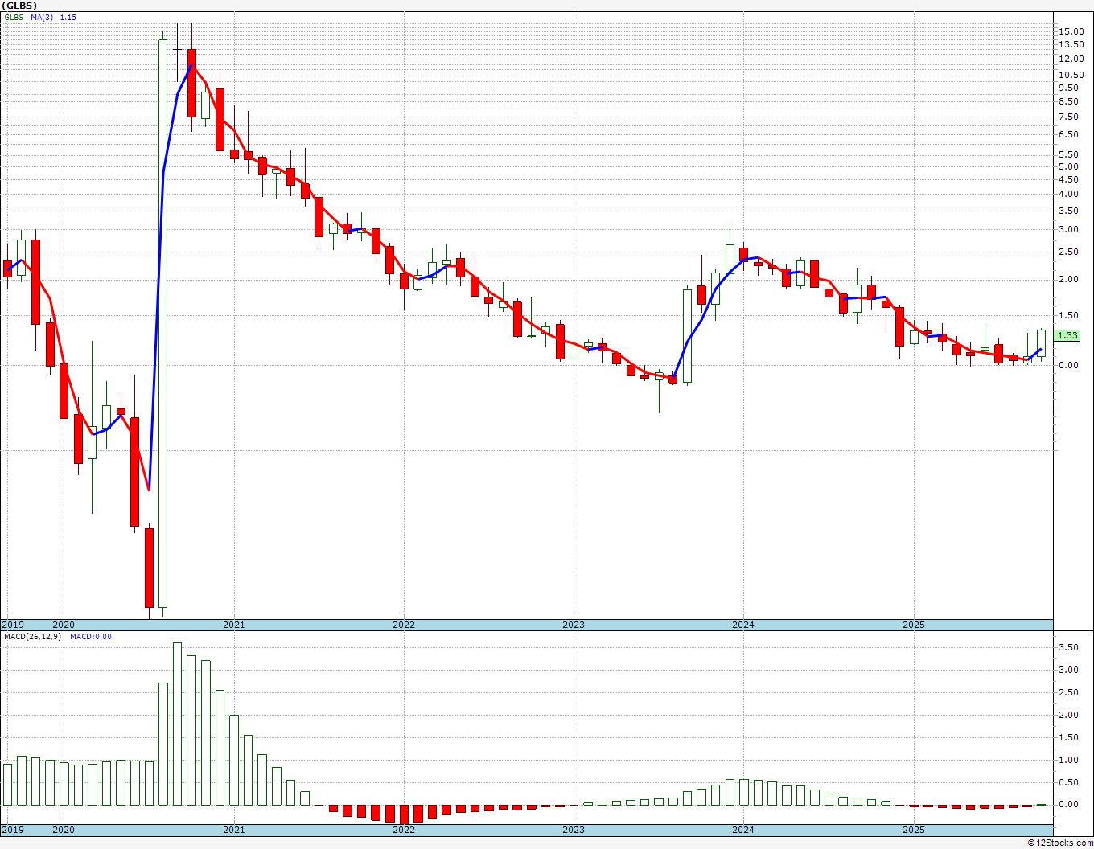Select the 4.00 price axis label

(1067, 194)
